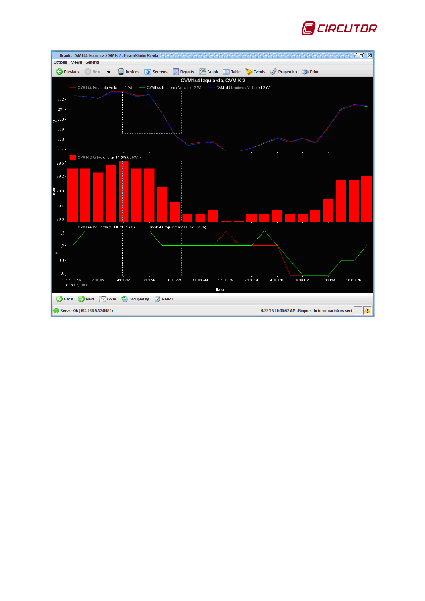
Task: Click the yellow warning icon in status bar
Action: point(367,311)
